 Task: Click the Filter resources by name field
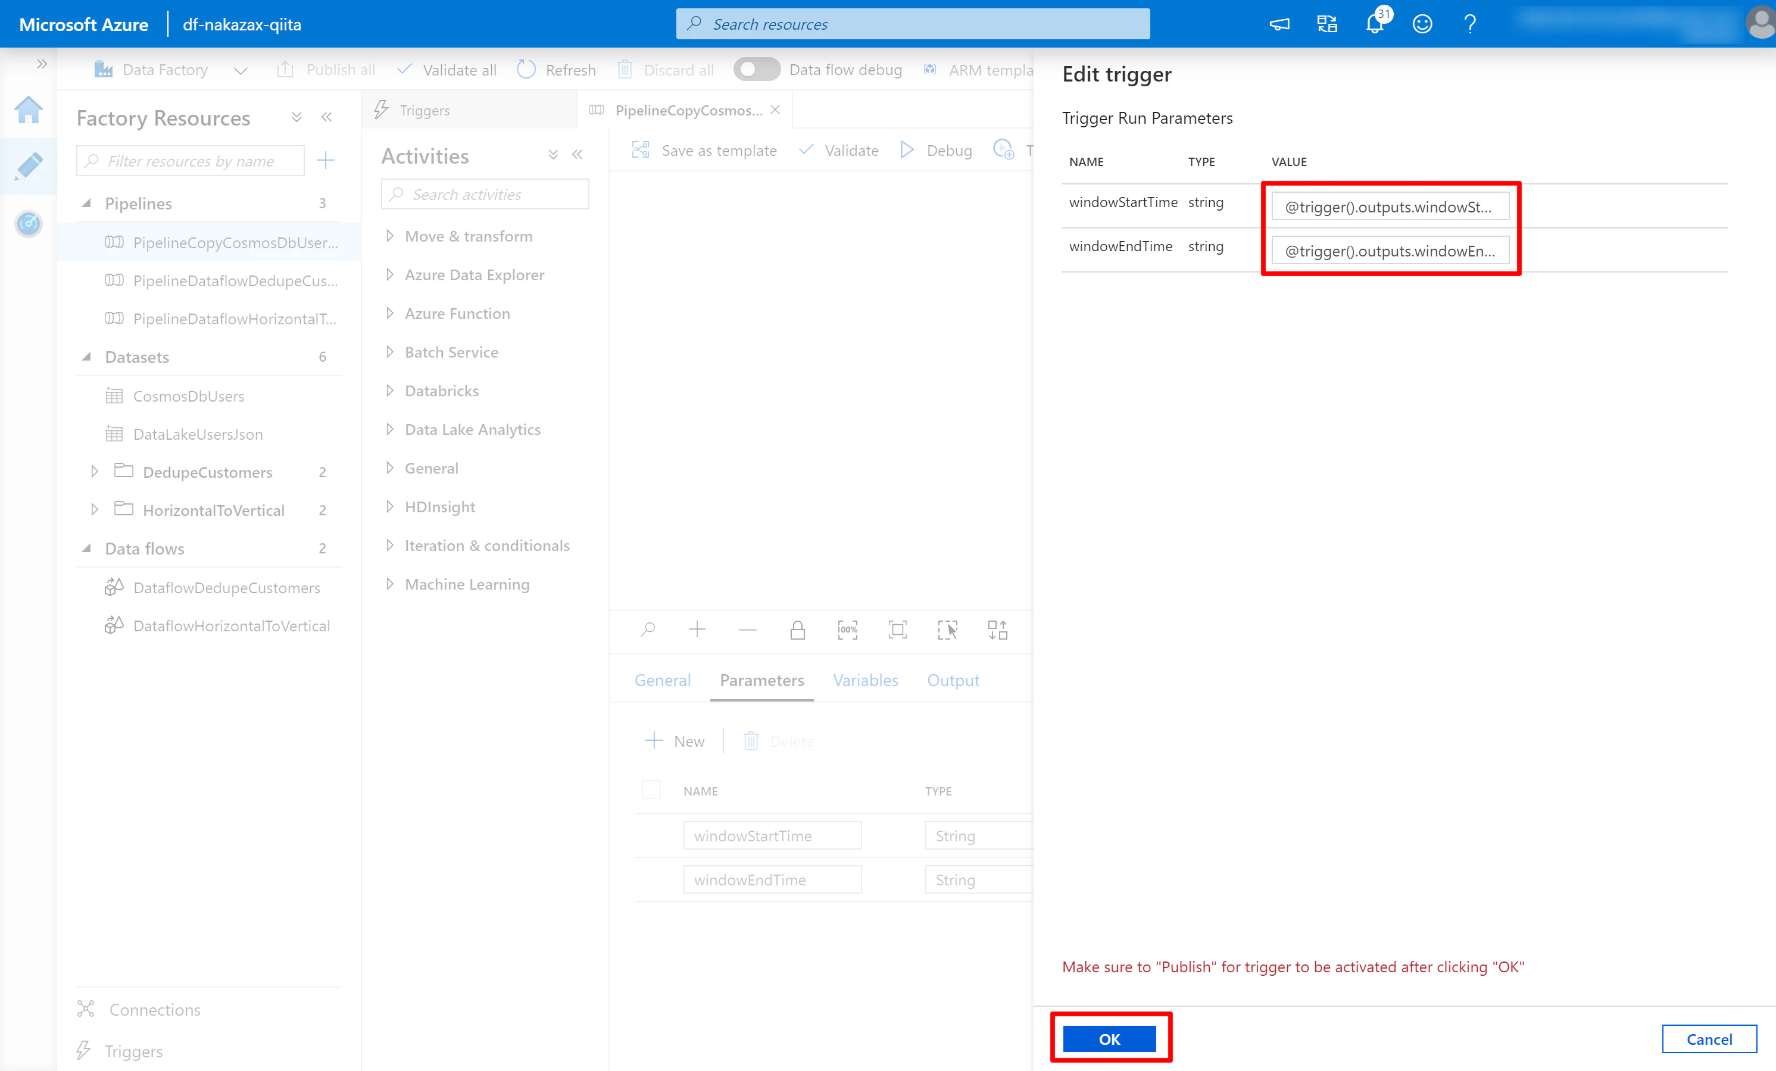[x=191, y=161]
